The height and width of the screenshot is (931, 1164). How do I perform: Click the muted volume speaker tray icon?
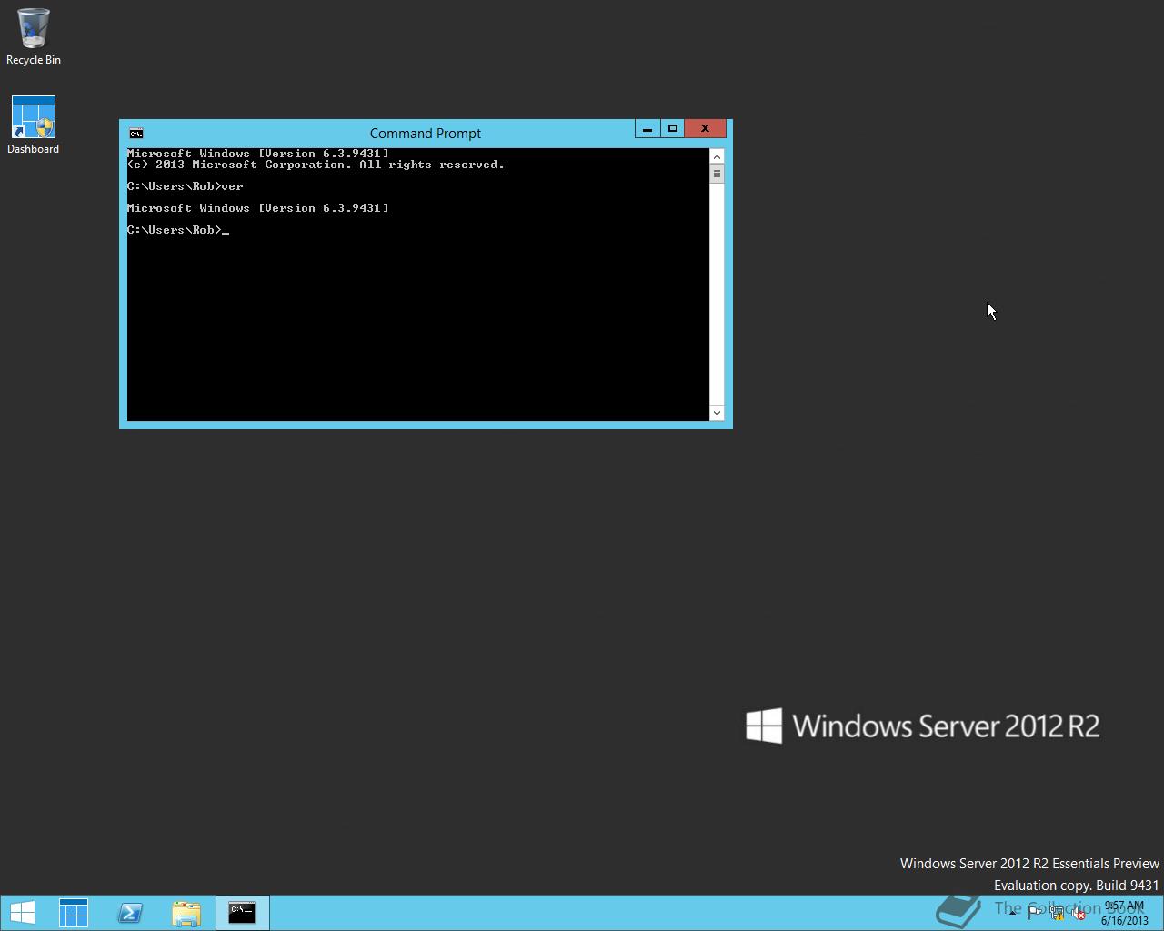[1079, 913]
